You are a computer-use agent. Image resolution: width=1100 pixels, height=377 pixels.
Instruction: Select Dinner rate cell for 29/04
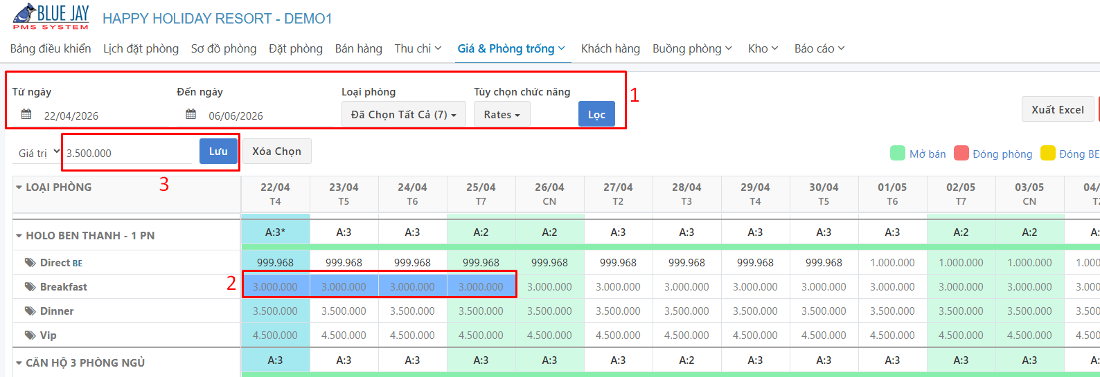(755, 311)
